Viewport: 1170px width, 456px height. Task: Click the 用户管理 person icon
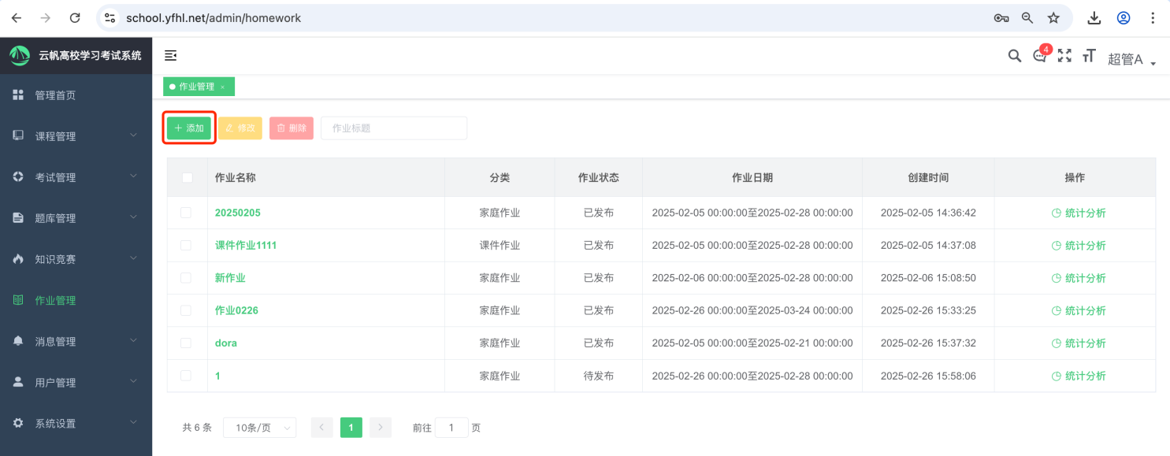tap(18, 382)
